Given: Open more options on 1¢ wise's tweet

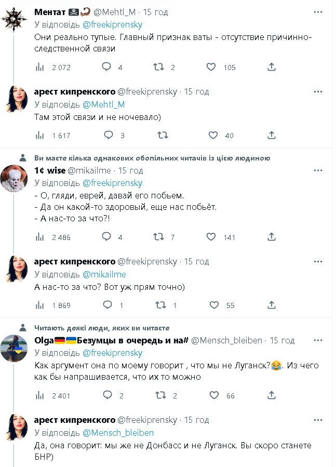Looking at the screenshot, I should coord(317,170).
